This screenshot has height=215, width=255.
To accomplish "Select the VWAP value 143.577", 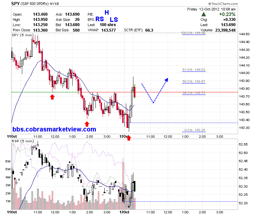I will point(109,30).
